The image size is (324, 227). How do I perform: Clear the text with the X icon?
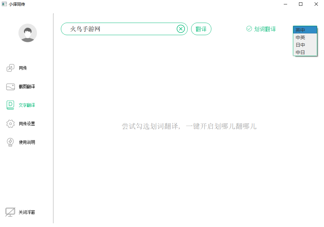181,29
